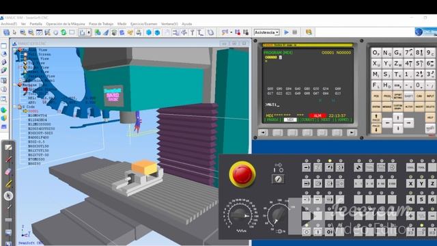Viewport: 437px width, 246px height.
Task: Click the M key on the keypad
Action: coord(376,74)
